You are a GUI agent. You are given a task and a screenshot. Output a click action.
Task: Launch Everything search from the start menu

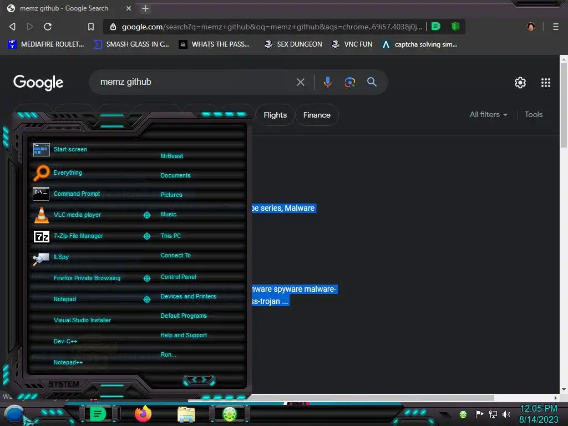[68, 173]
